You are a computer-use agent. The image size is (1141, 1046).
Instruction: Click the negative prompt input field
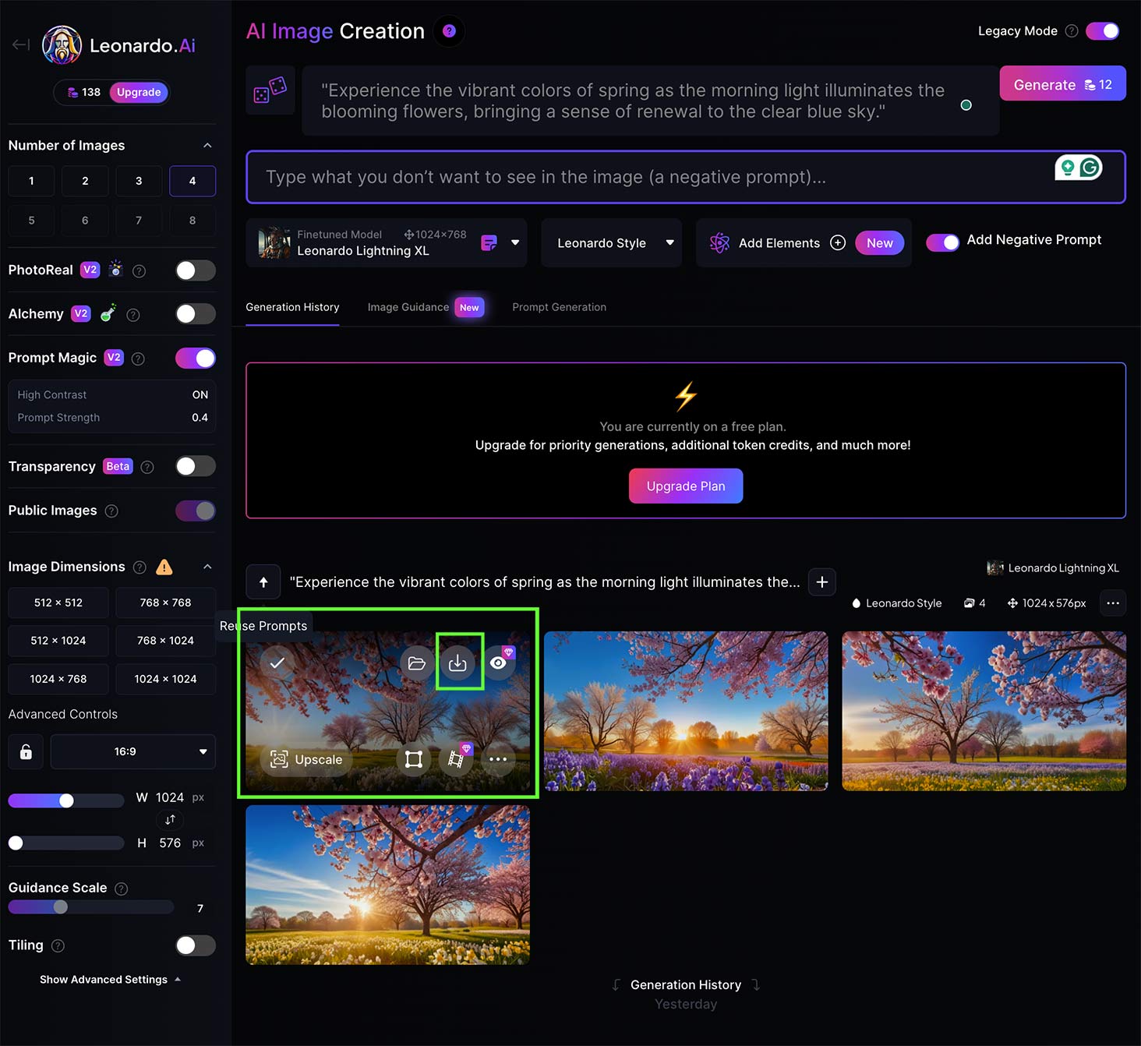686,177
